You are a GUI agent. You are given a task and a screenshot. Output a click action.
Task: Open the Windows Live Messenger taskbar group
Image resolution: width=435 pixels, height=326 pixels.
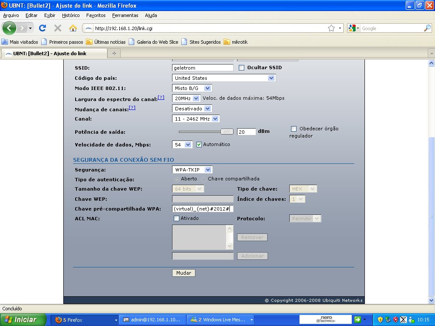(220, 320)
